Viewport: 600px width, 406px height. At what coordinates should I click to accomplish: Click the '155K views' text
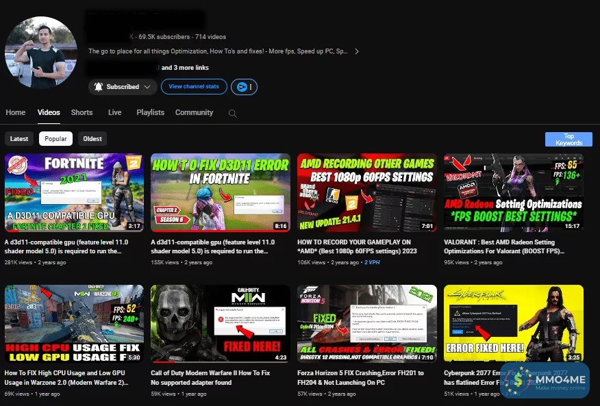tap(164, 262)
